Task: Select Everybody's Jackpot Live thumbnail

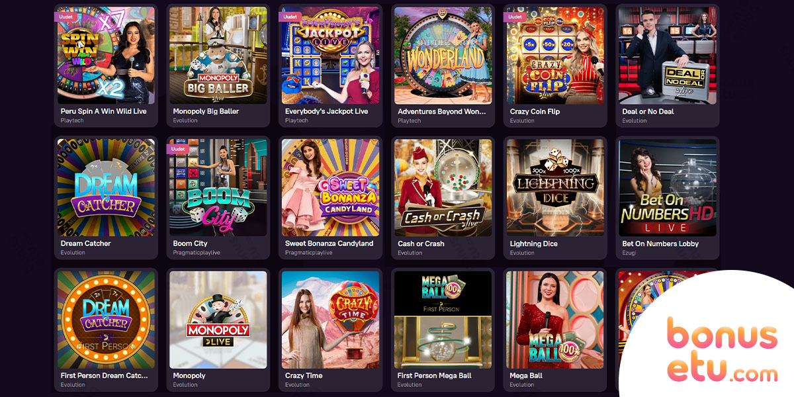Action: pyautogui.click(x=331, y=56)
